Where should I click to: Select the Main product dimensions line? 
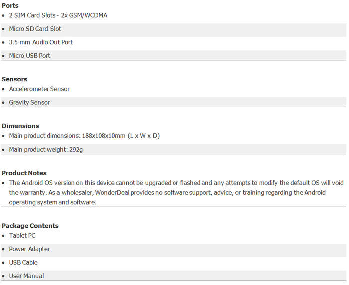pyautogui.click(x=84, y=136)
